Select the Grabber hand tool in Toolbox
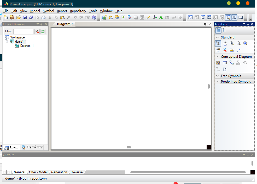Viewport: 257px width, 184px height. (x=225, y=43)
